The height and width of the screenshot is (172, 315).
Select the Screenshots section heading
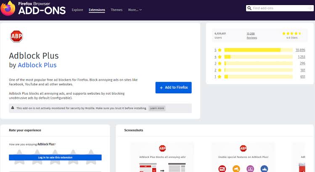tap(134, 130)
